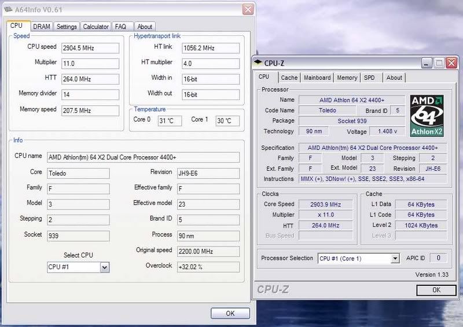The width and height of the screenshot is (463, 327).
Task: Click the Width out field showing 16-bit
Action: pyautogui.click(x=211, y=95)
